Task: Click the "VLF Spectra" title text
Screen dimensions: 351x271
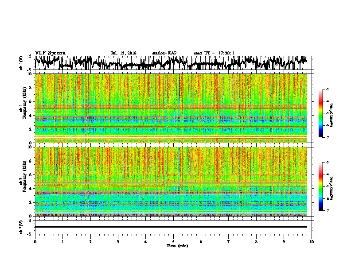Action: 50,53
